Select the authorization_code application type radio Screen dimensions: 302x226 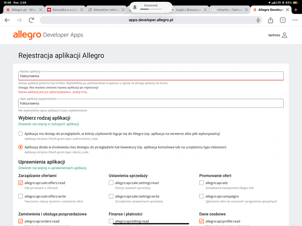click(x=21, y=134)
